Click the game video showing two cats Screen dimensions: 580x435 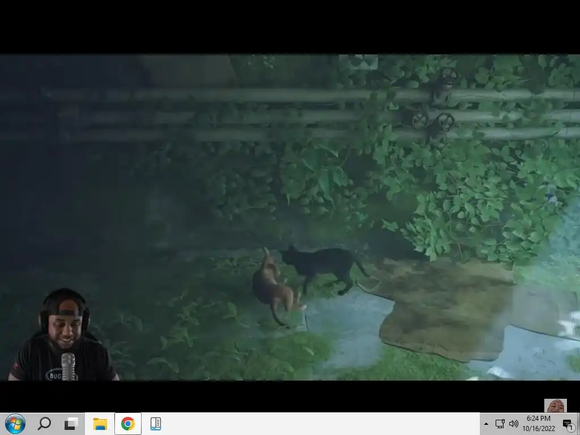point(290,217)
